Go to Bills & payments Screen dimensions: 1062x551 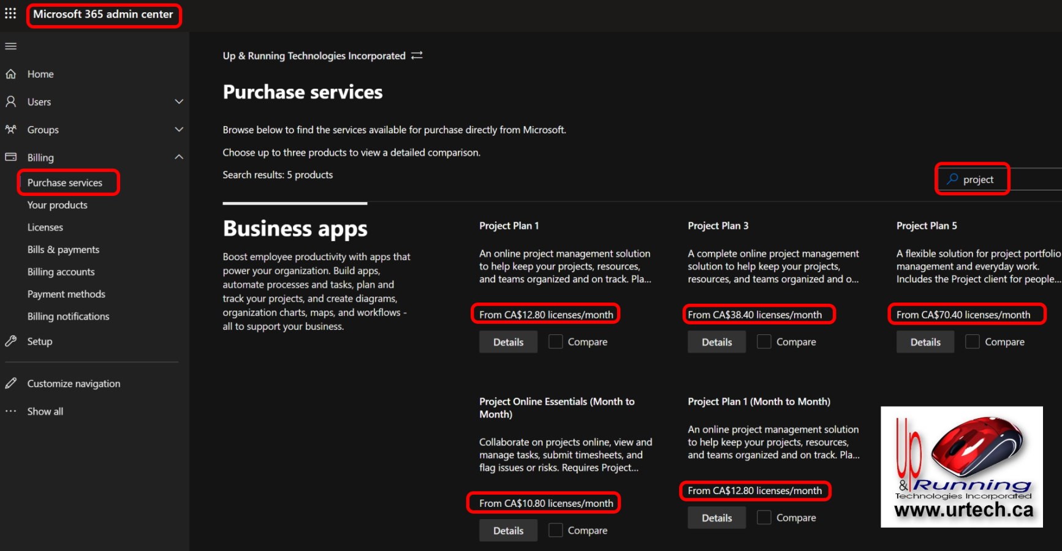point(63,250)
